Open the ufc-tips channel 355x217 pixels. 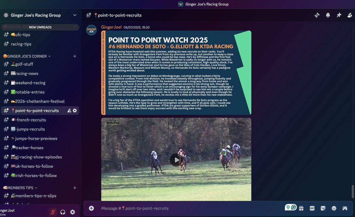40,35
